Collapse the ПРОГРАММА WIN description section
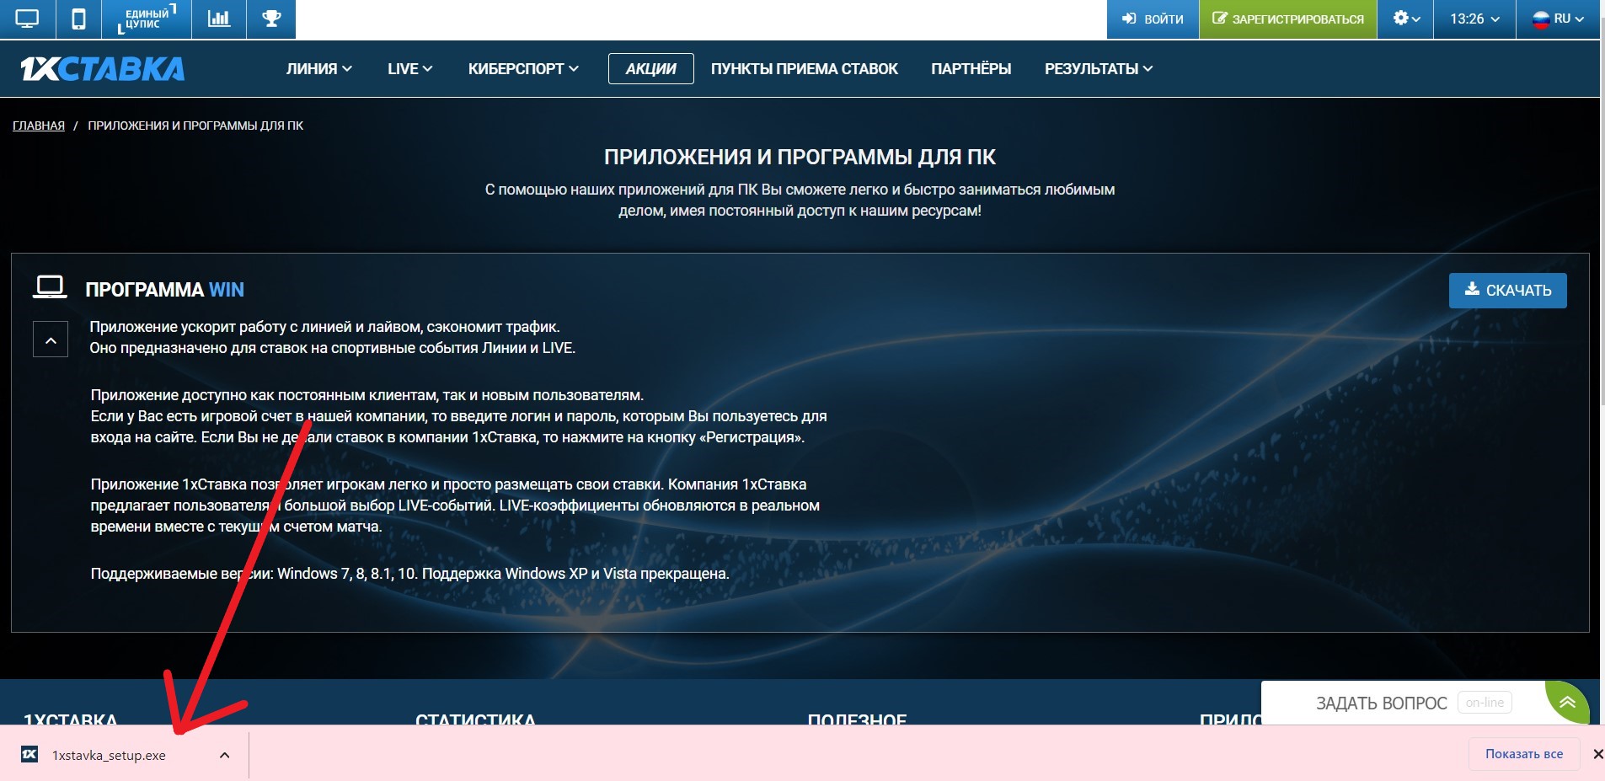1605x781 pixels. (x=51, y=340)
